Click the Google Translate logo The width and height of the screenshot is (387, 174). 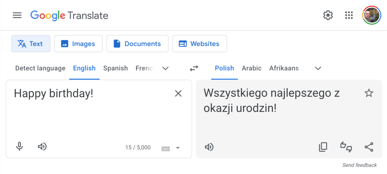(x=69, y=15)
